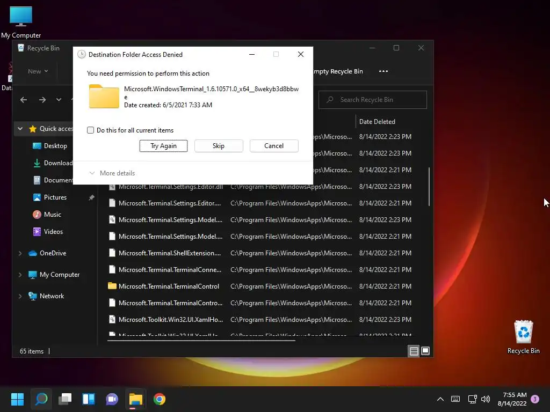550x412 pixels.
Task: Open the touch keyboard tray icon
Action: coord(455,399)
